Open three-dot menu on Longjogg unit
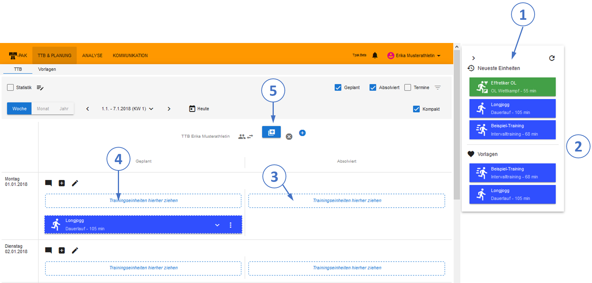The image size is (592, 283). [230, 225]
